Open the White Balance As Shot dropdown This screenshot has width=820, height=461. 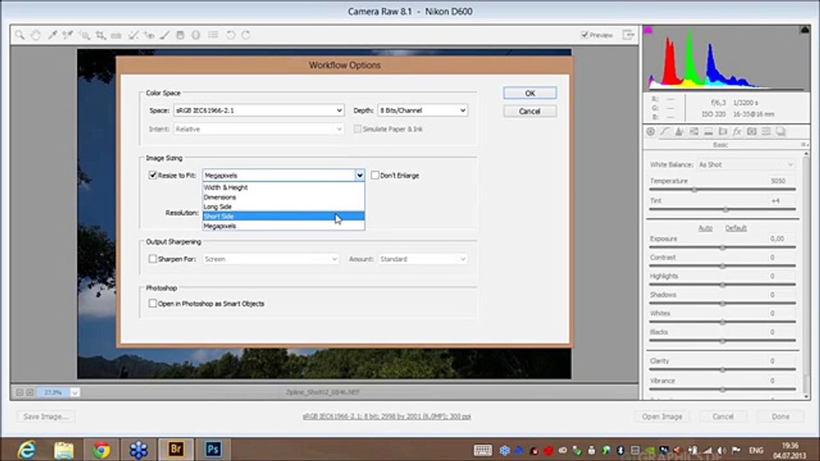(746, 165)
